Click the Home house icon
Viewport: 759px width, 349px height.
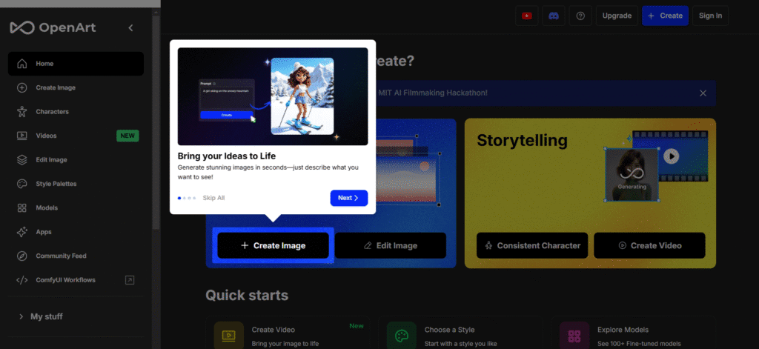pos(21,64)
